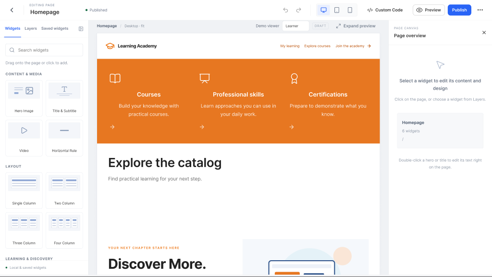Add the Three Column layout

24,230
